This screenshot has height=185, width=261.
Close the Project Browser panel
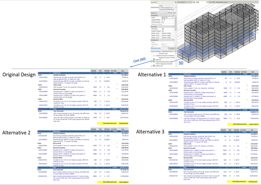(176, 51)
